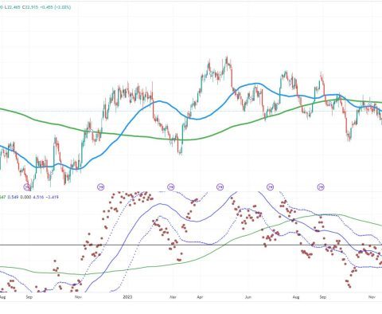Click indicator value '0.549' in lower pane

(x=13, y=197)
